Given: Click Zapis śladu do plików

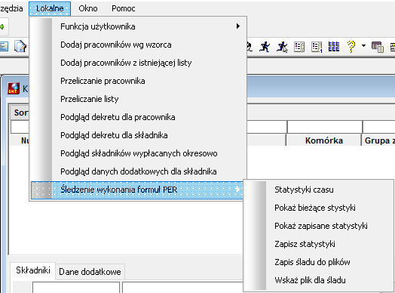Looking at the screenshot, I should click(x=318, y=262).
